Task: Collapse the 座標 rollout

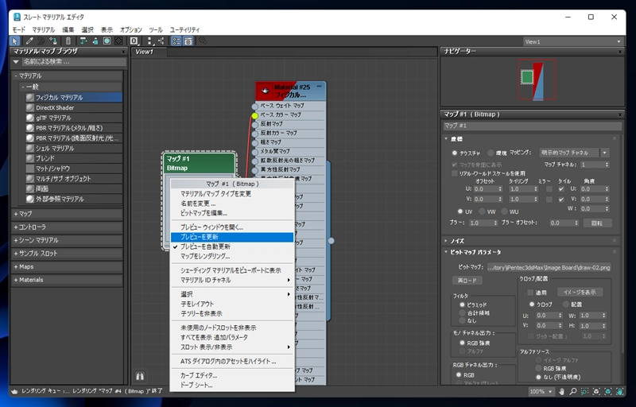Action: coord(446,139)
